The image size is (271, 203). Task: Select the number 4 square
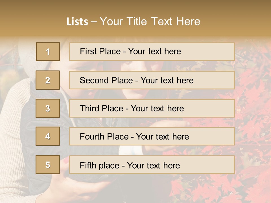point(48,136)
